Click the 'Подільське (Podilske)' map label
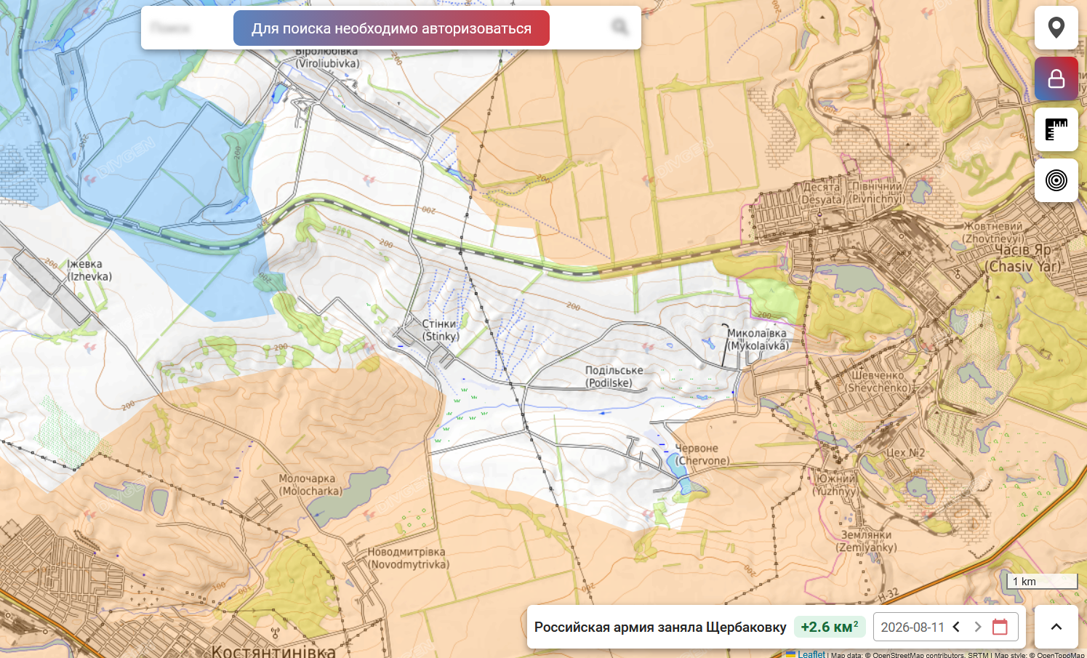 614,377
